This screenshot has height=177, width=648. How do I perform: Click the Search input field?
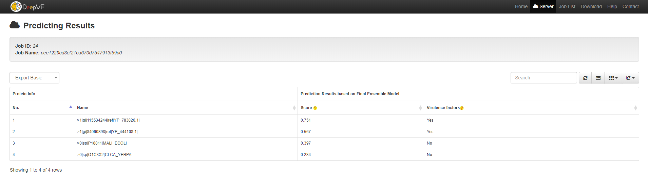[x=544, y=78]
